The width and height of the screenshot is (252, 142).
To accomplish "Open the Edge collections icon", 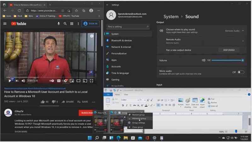I will (x=83, y=11).
